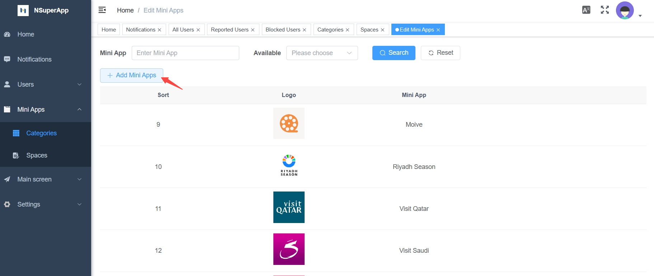Expand the Users sidebar menu
This screenshot has width=654, height=276.
[x=45, y=84]
